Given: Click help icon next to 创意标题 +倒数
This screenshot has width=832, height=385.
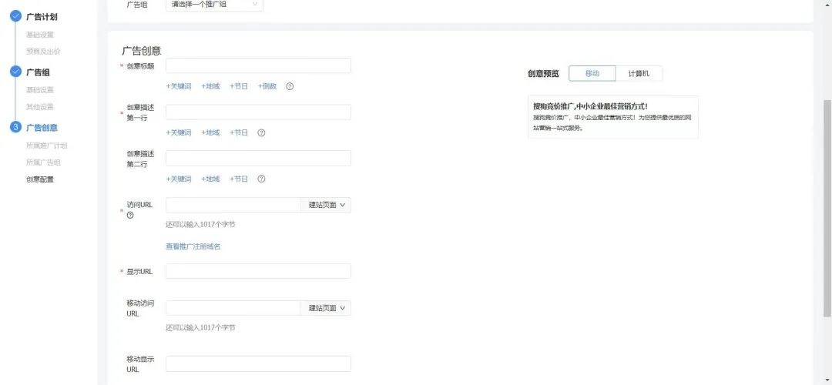Looking at the screenshot, I should click(290, 86).
